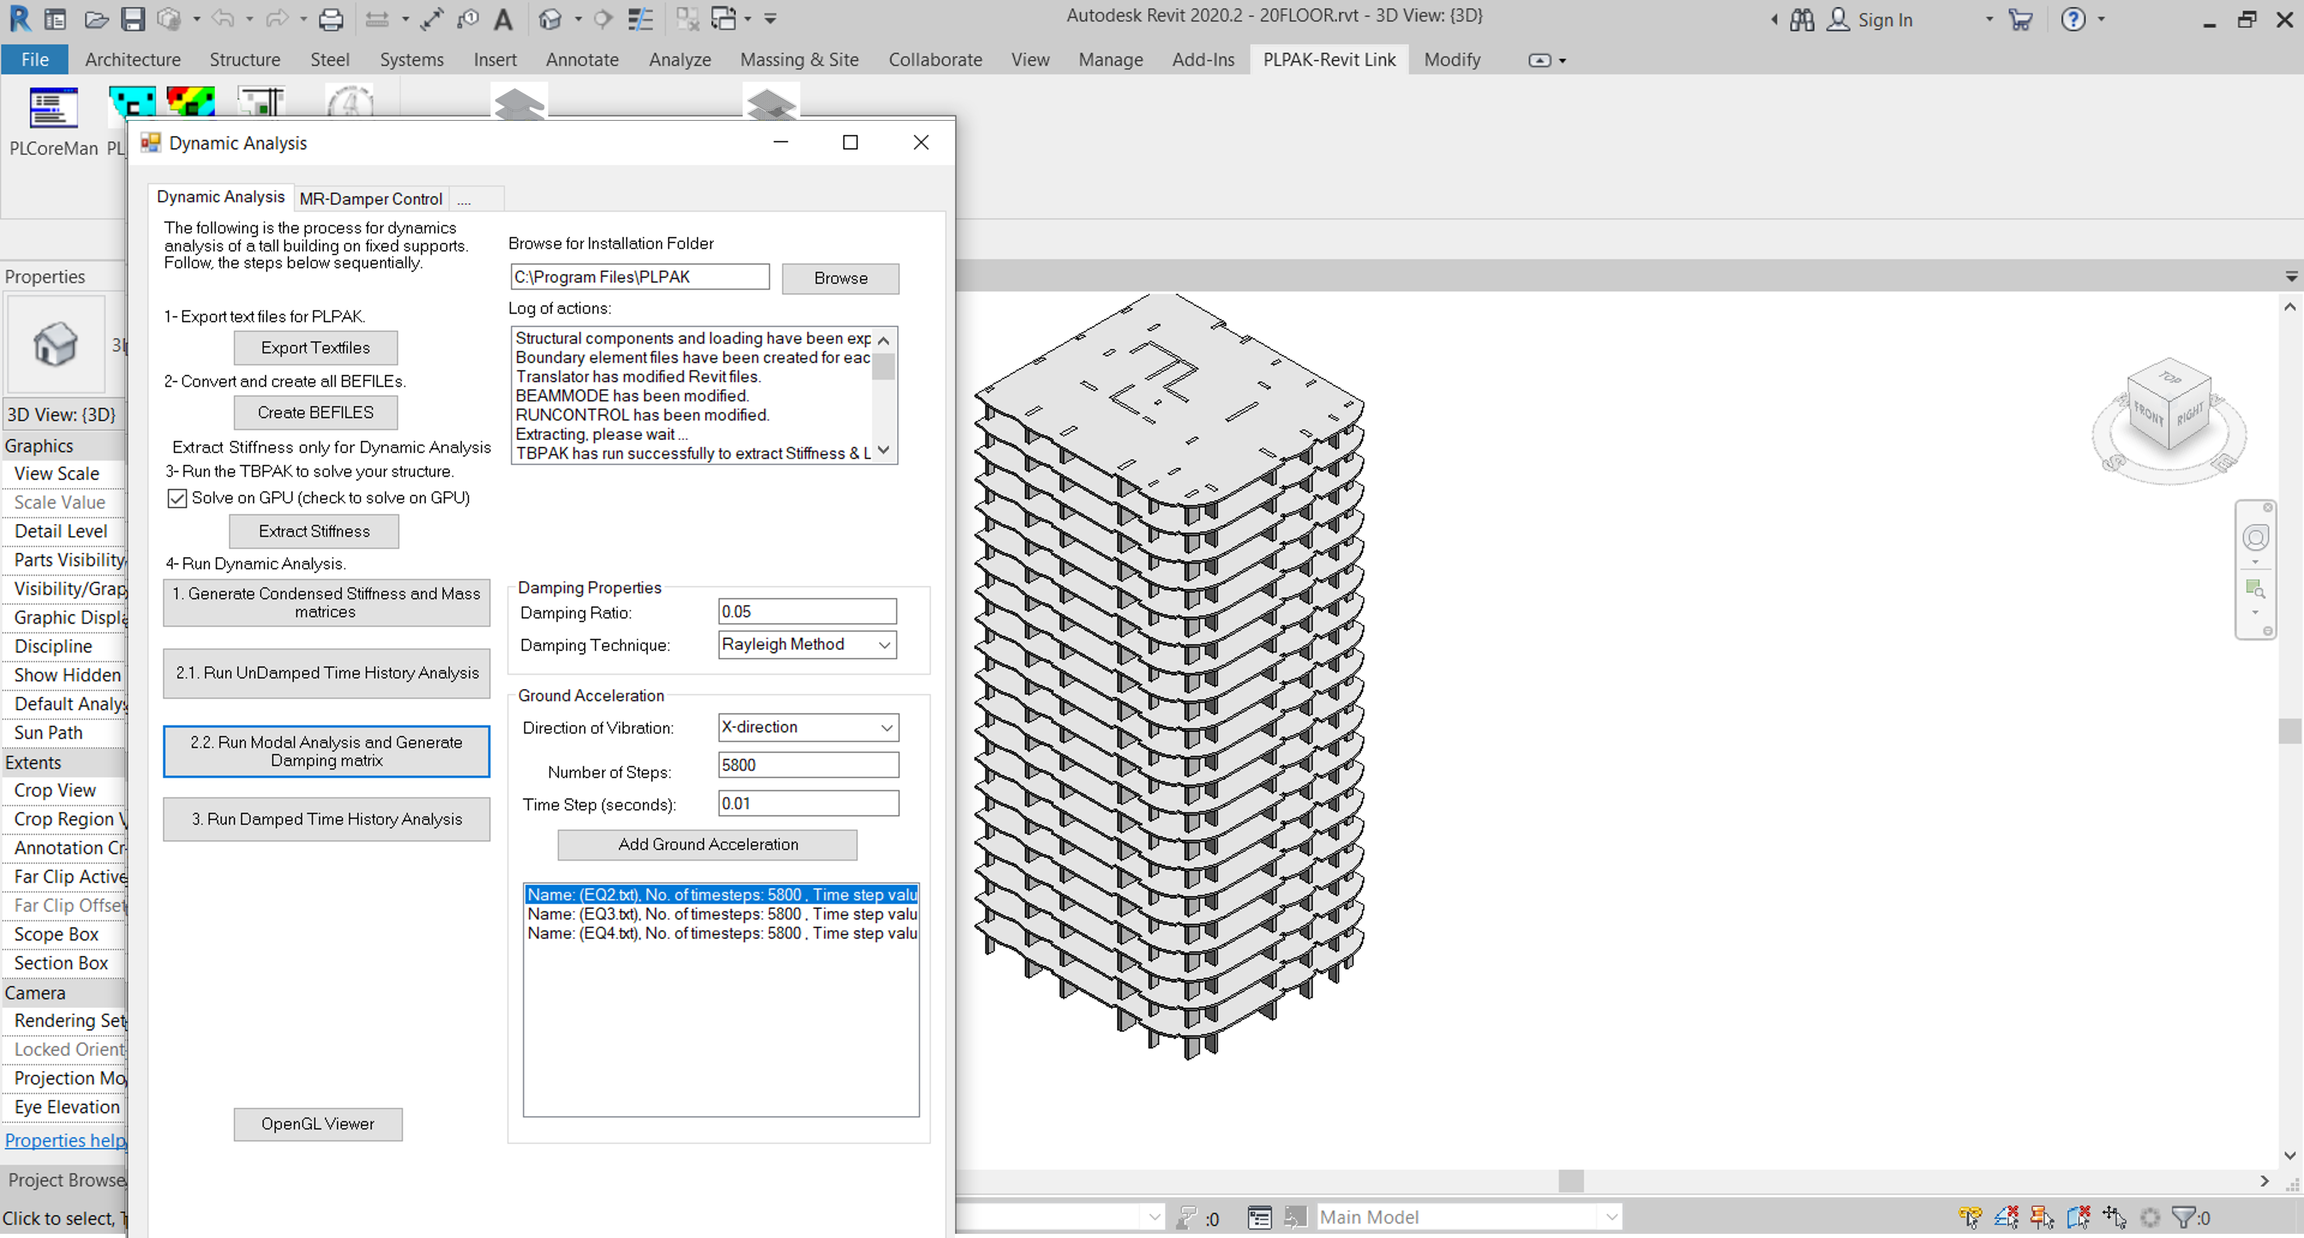Click the Damping Ratio input field
Image resolution: width=2304 pixels, height=1238 pixels.
tap(808, 611)
